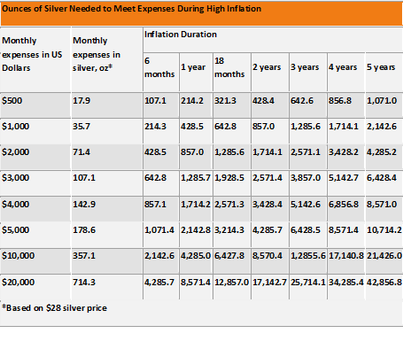Select the 3 years column header
The width and height of the screenshot is (403, 349).
305,67
